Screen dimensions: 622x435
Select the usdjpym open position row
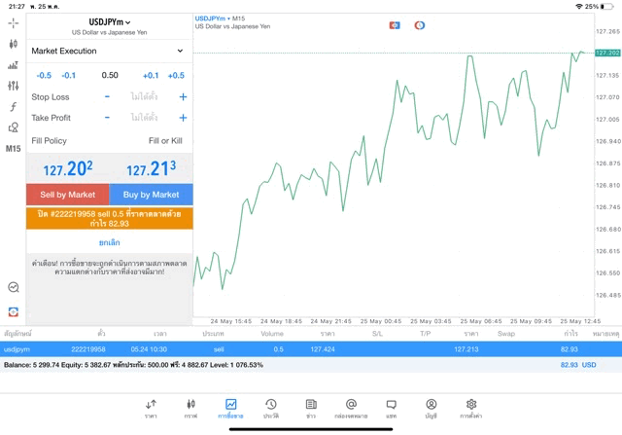pos(311,349)
